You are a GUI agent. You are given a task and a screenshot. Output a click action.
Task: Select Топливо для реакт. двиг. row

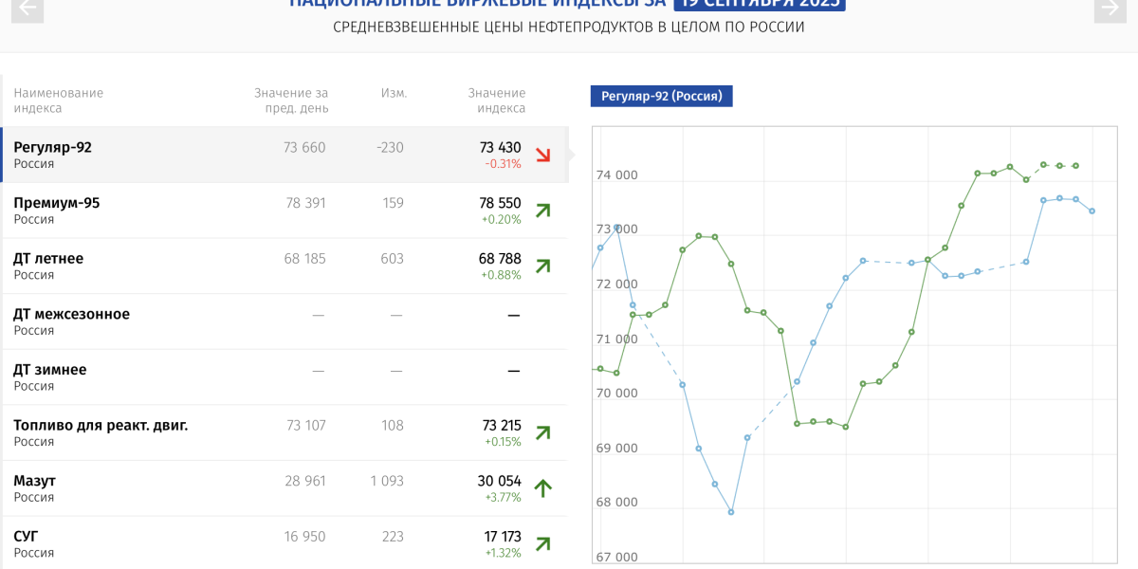(284, 432)
